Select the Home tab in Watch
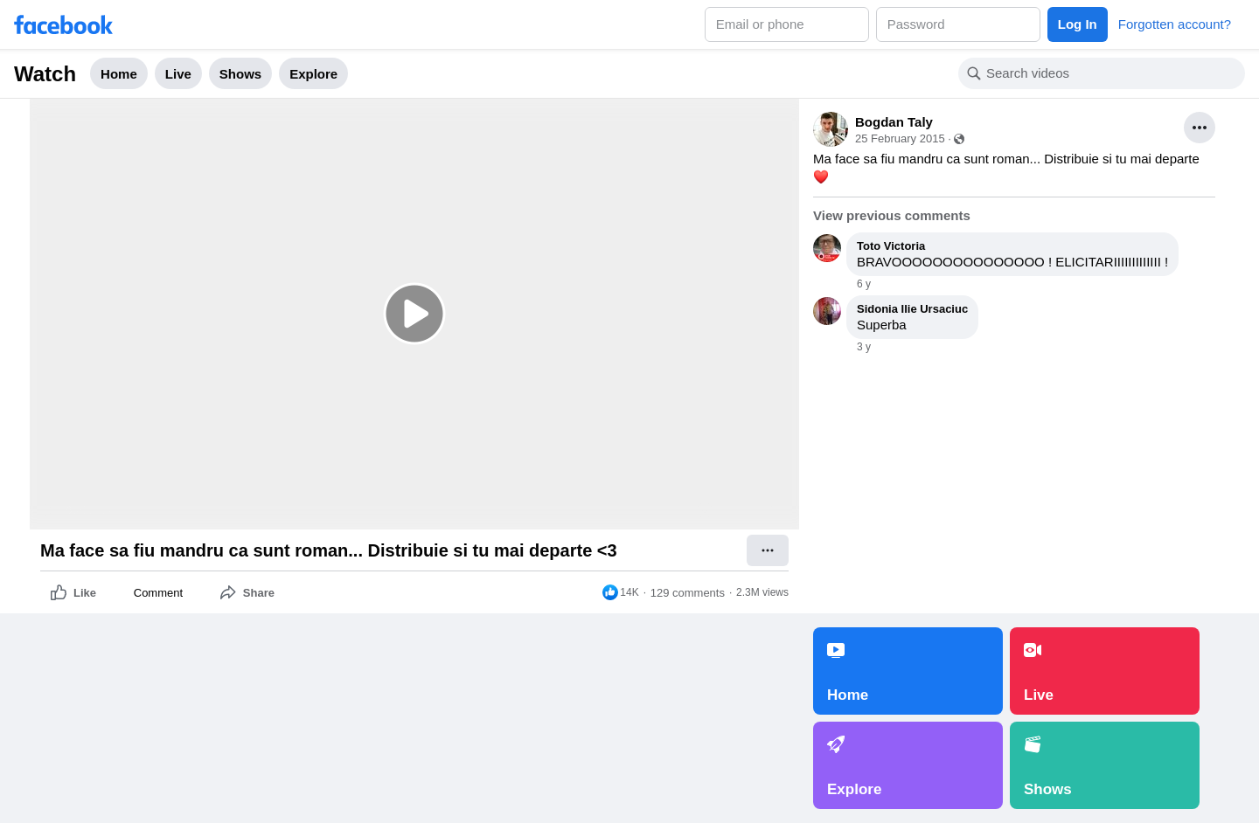 point(119,73)
